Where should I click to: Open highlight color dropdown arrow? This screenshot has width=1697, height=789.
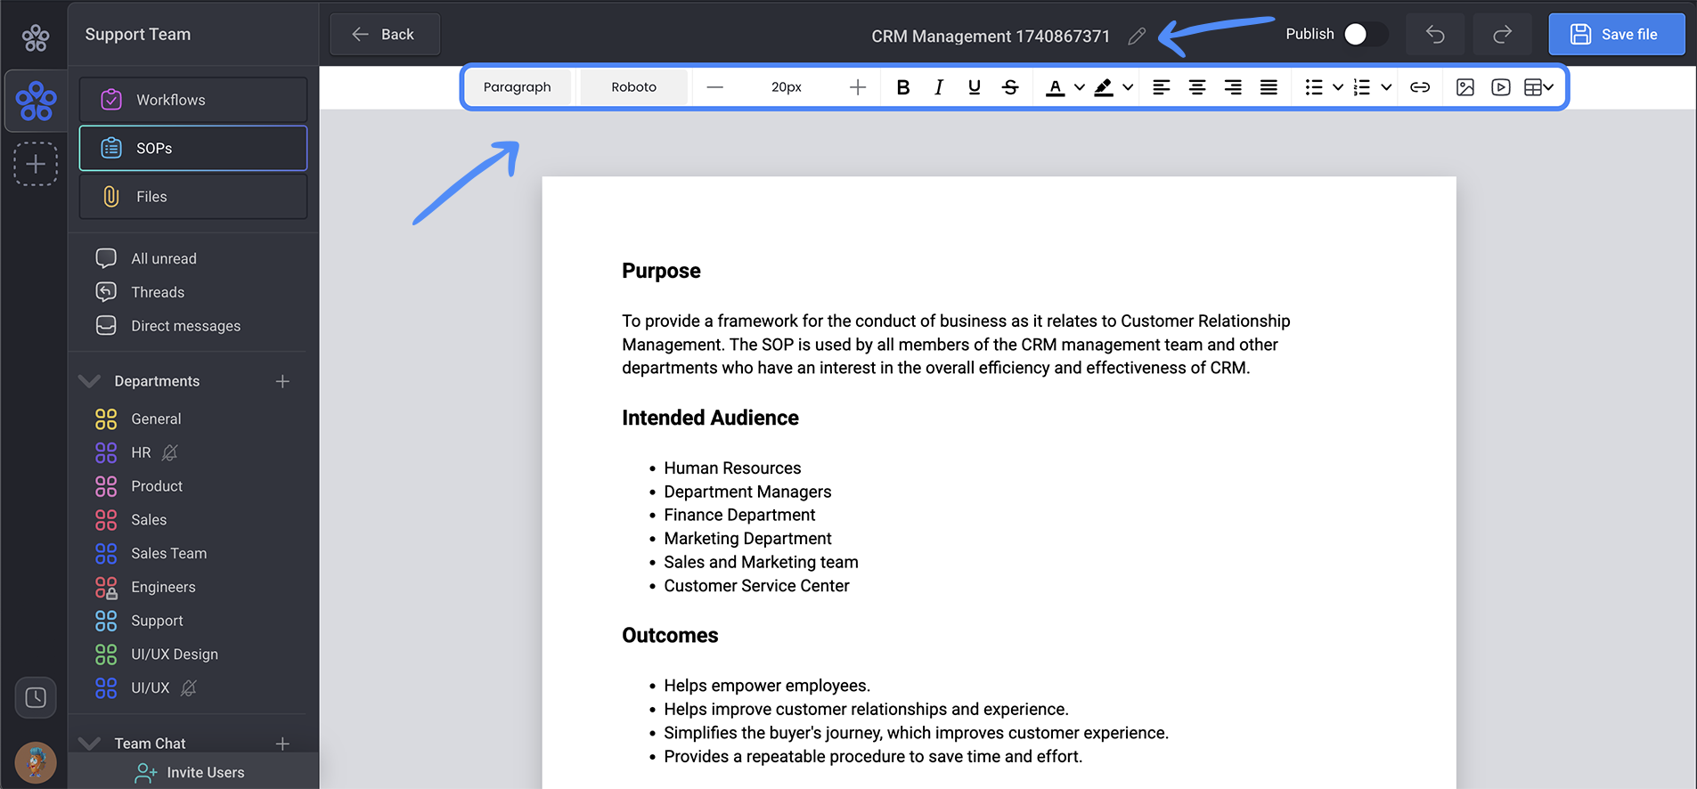1128,87
